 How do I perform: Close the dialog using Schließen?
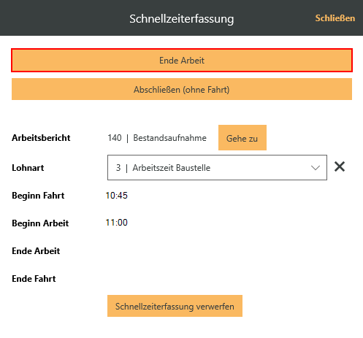(335, 18)
